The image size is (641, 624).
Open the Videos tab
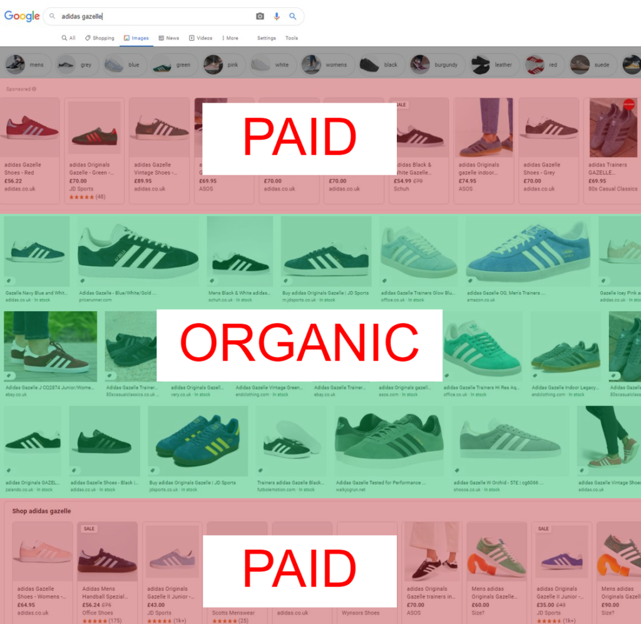click(x=201, y=38)
